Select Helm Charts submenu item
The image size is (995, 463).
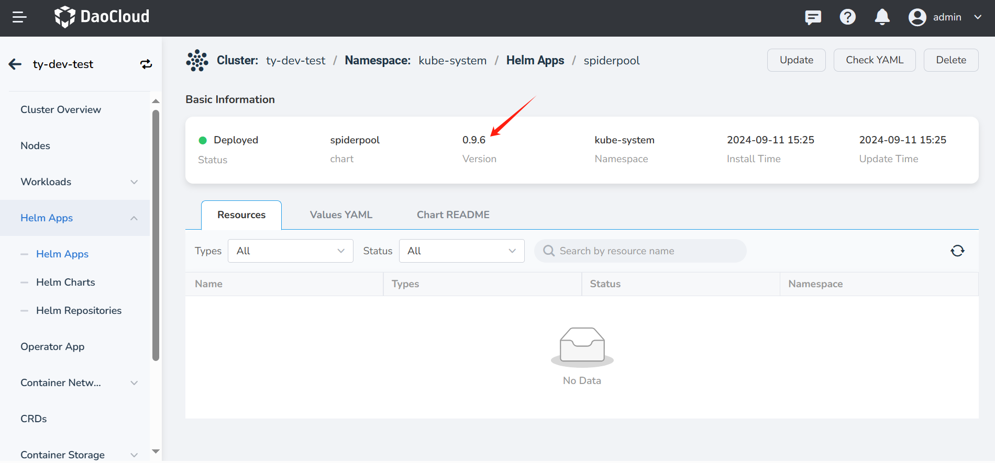click(x=65, y=283)
